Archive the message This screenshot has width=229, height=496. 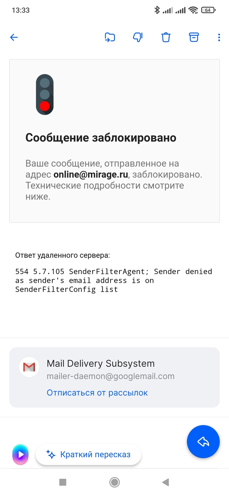coord(194,37)
